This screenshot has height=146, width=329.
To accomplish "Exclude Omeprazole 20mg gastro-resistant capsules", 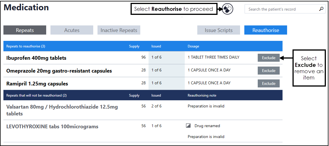I will pos(269,71).
